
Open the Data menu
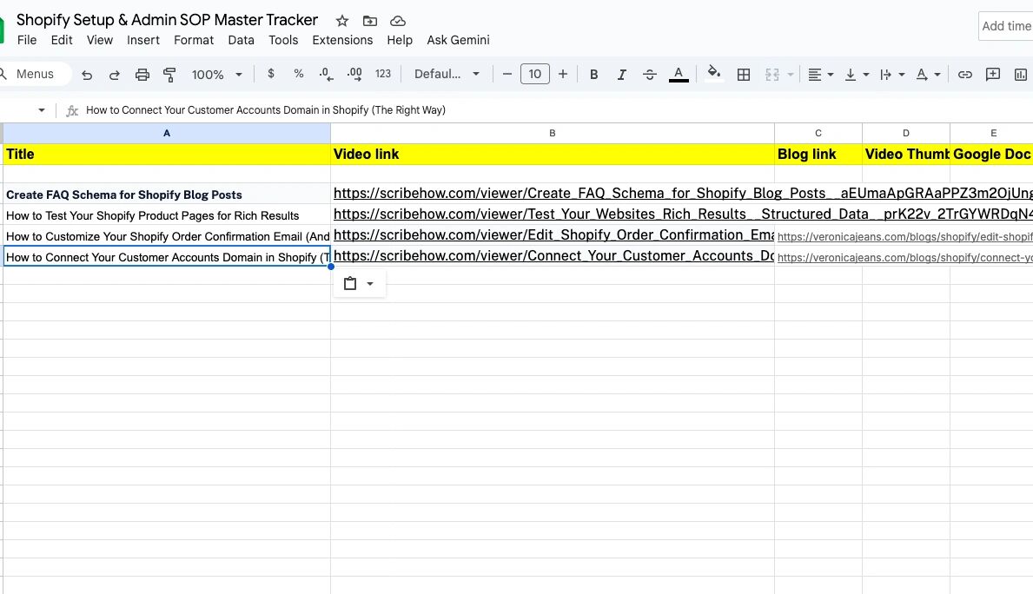[242, 40]
